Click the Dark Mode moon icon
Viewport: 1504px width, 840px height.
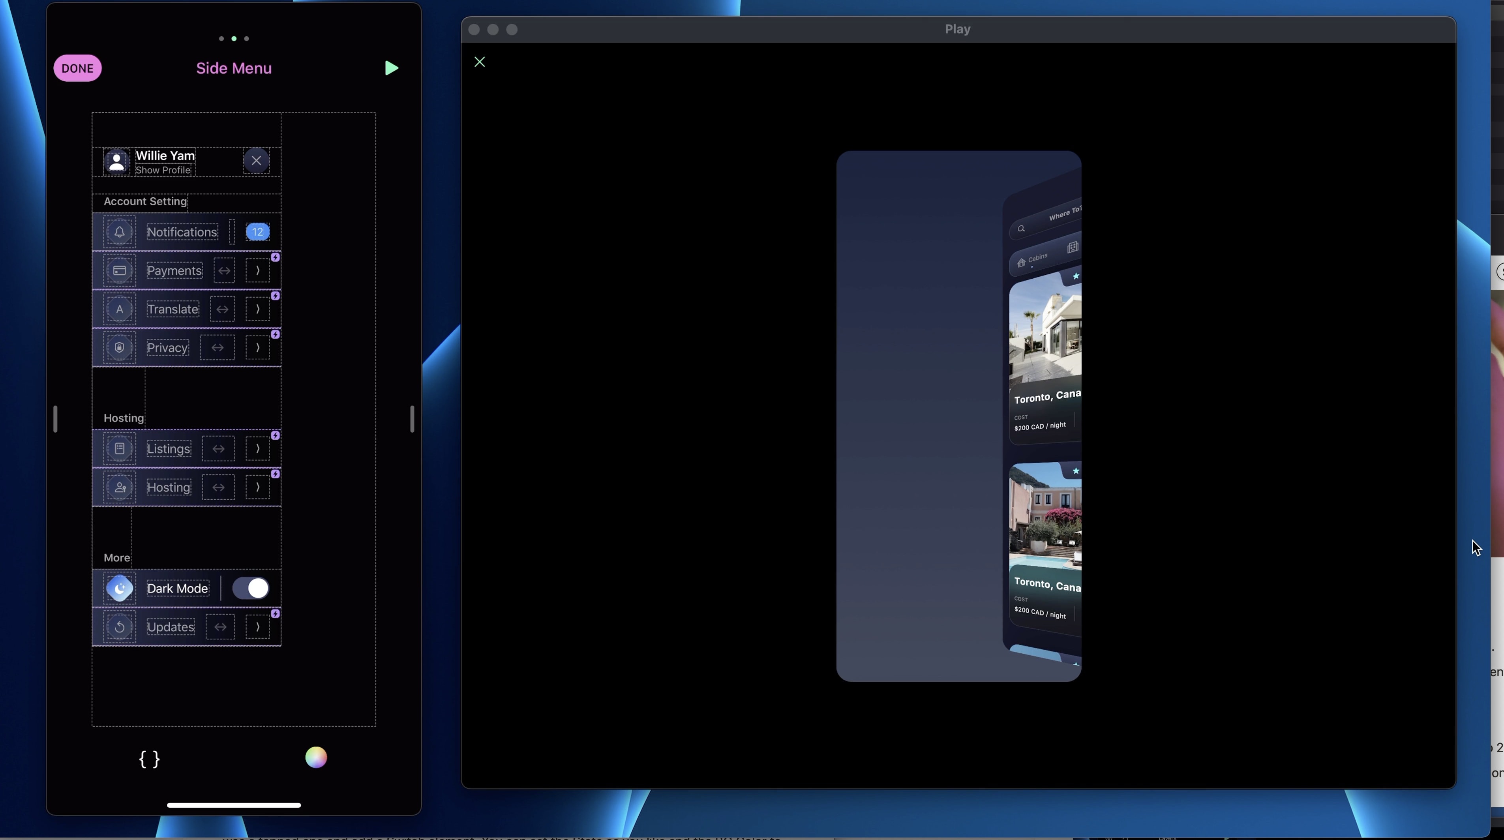(x=120, y=589)
